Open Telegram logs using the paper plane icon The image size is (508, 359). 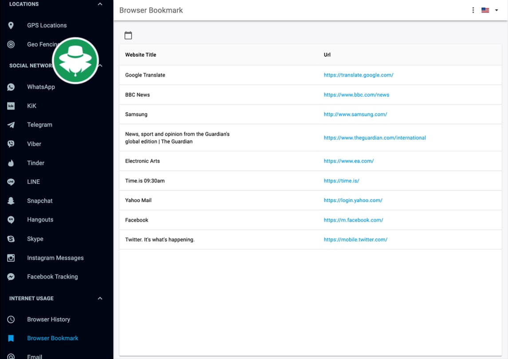[11, 125]
